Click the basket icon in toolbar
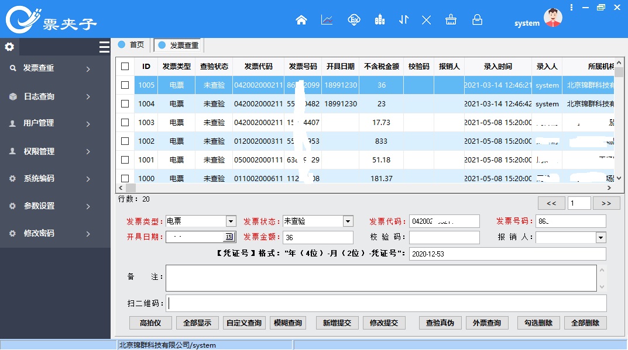628x350 pixels. (x=451, y=20)
